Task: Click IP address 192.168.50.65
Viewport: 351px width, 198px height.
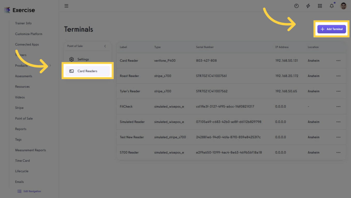Action: [286, 91]
